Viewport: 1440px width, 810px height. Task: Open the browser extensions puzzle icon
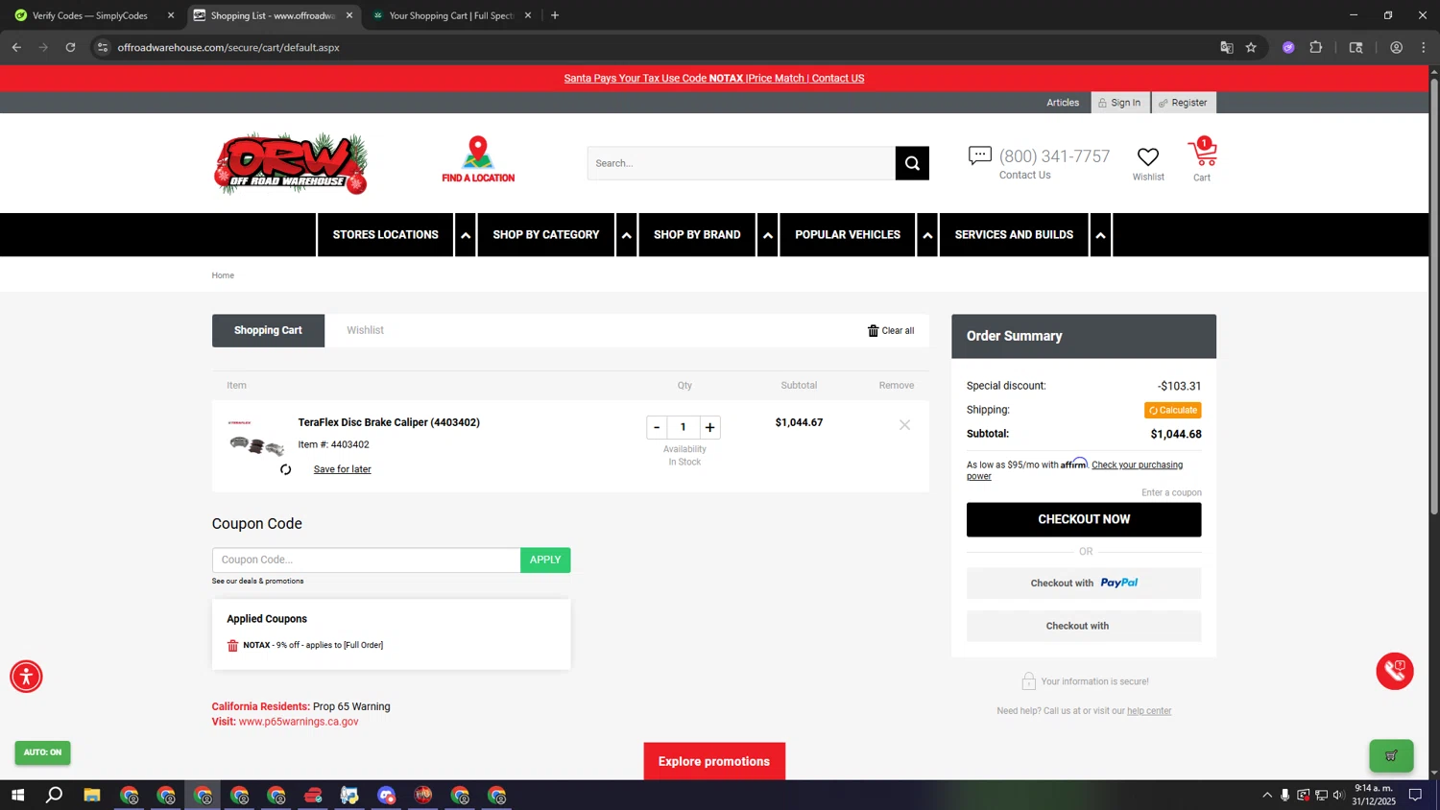(x=1316, y=47)
